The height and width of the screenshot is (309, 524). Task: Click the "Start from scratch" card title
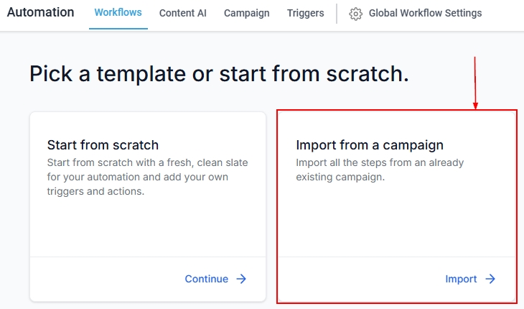click(x=103, y=145)
